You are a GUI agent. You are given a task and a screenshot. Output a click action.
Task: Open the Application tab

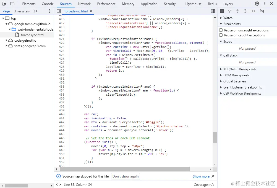pyautogui.click(x=149, y=4)
